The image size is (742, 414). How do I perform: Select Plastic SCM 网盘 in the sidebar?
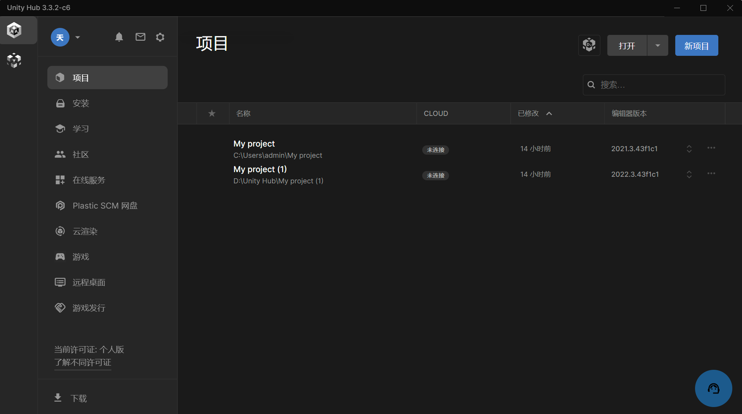(x=107, y=205)
